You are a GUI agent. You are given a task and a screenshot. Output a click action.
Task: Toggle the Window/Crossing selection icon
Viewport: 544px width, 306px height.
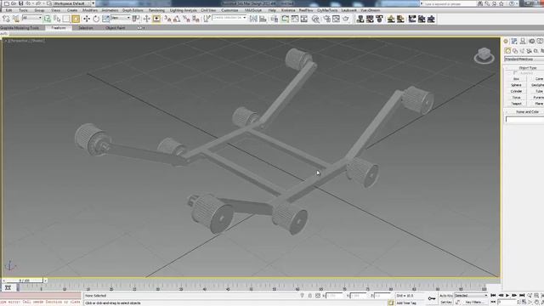coord(76,19)
